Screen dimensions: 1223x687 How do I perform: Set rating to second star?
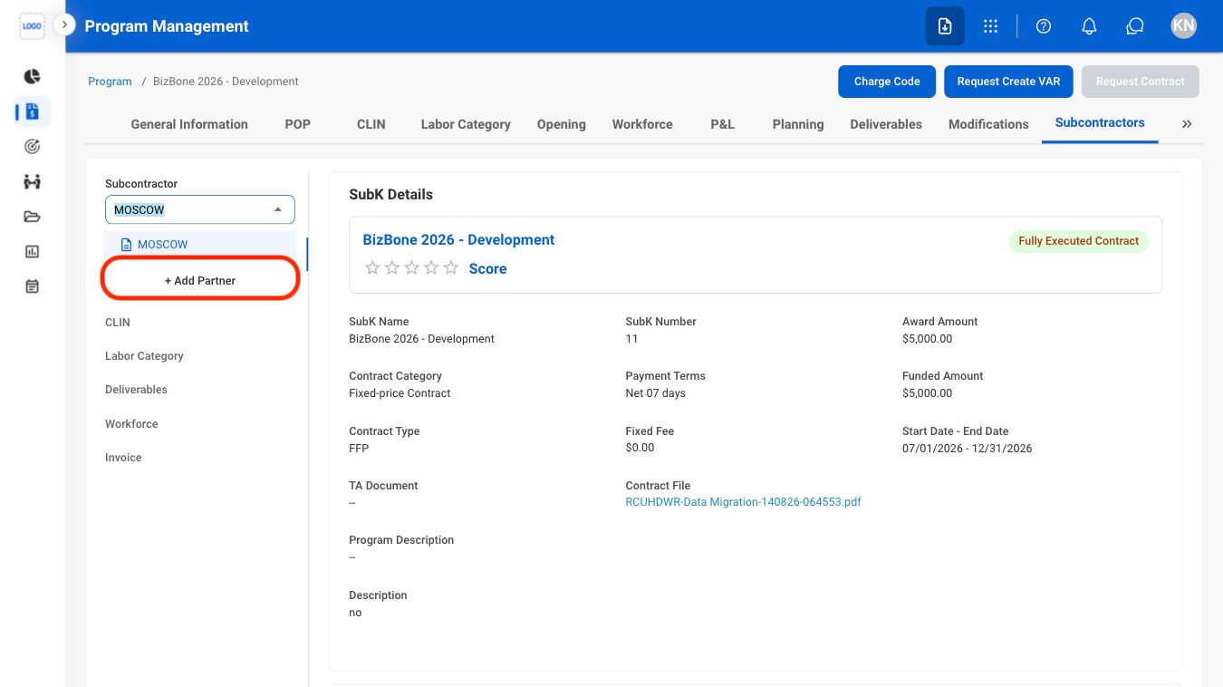pos(391,268)
